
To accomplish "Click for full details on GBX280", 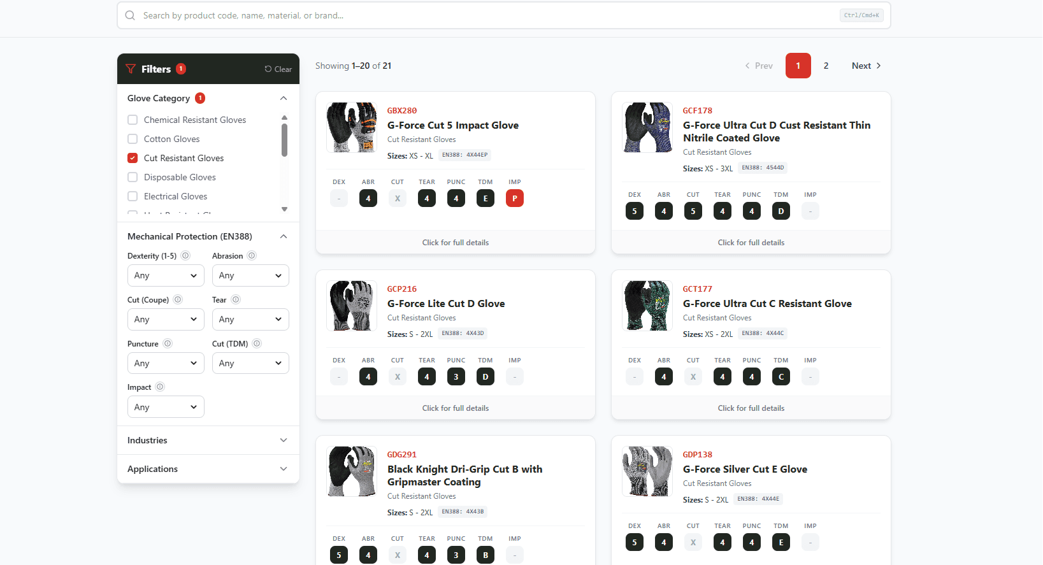I will tap(456, 242).
